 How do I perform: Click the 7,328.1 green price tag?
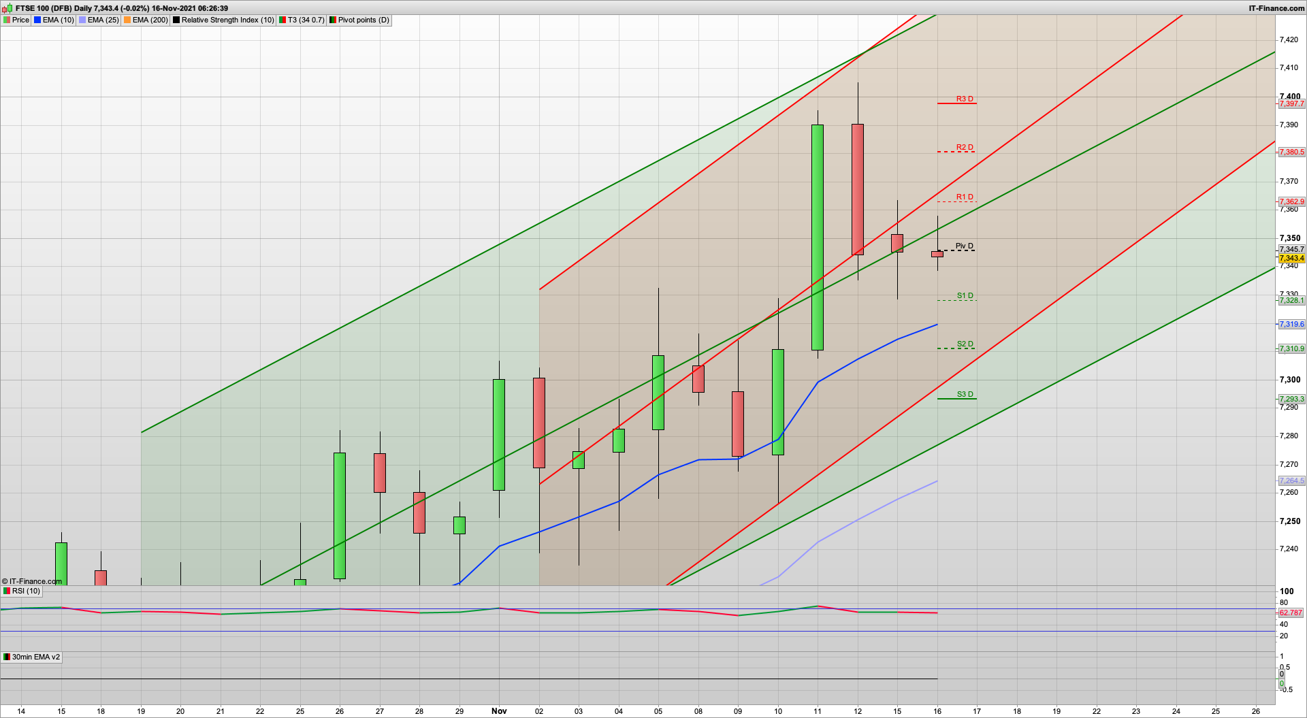pyautogui.click(x=1291, y=300)
